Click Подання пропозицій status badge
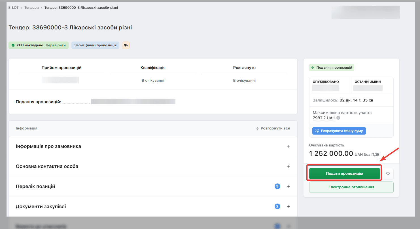Viewport: 420px width, 229px height. coord(332,68)
